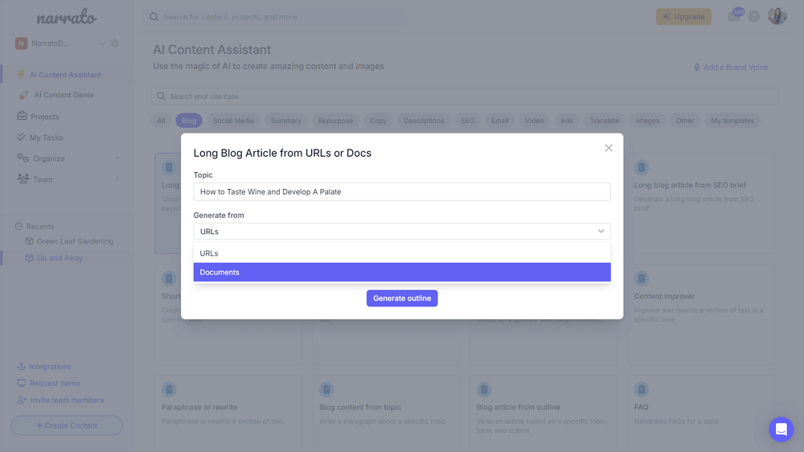
Task: Click the Create Content button
Action: click(67, 425)
